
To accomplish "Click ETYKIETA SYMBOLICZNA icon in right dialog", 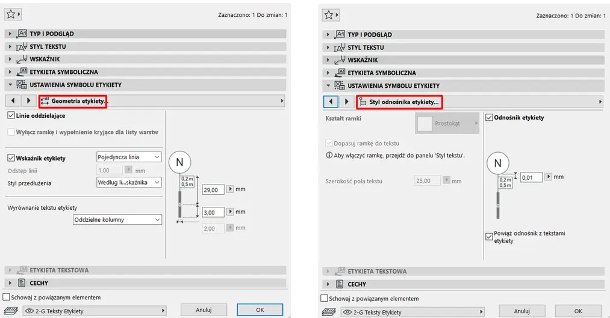I will [x=340, y=73].
